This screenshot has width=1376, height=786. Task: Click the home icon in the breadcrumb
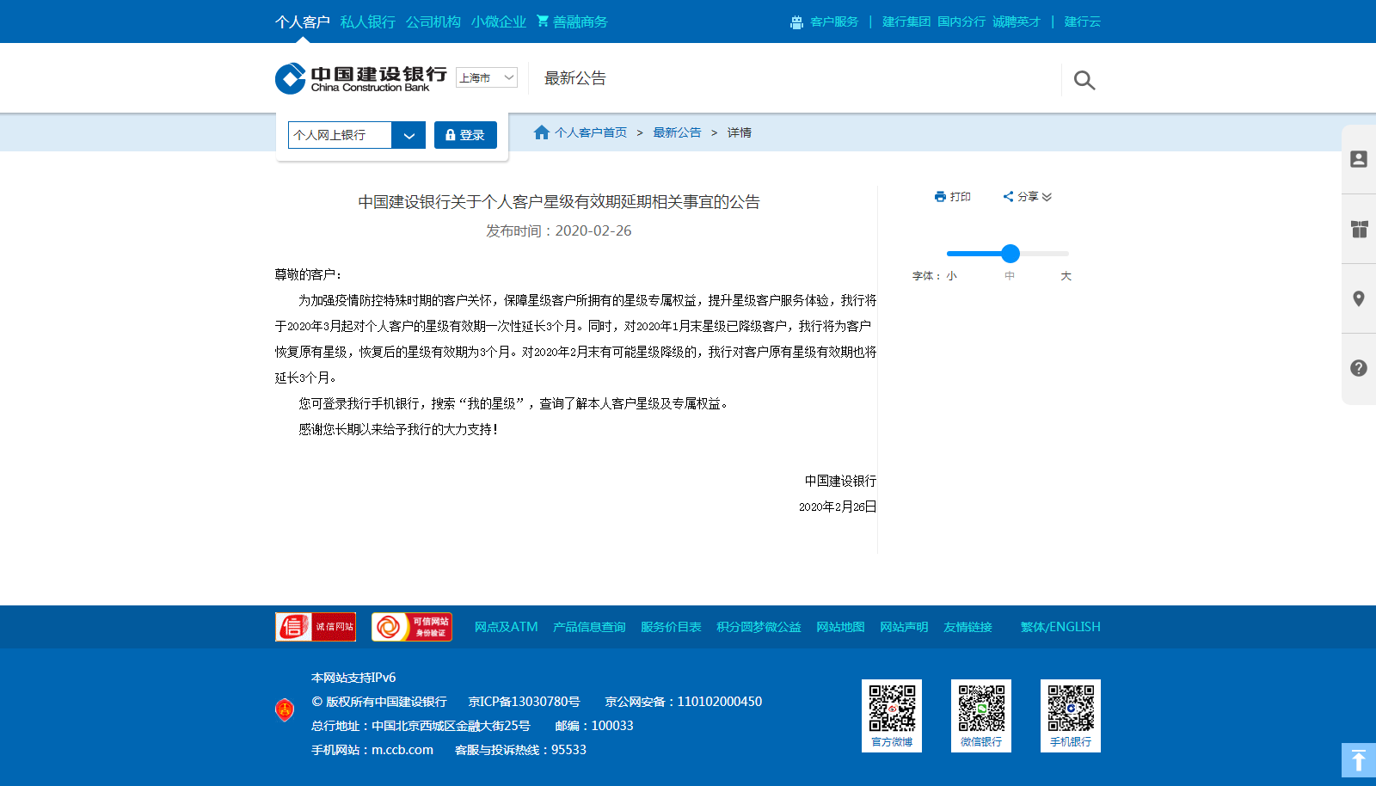pos(542,132)
